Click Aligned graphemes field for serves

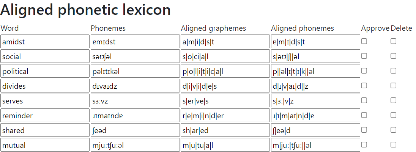pos(225,101)
